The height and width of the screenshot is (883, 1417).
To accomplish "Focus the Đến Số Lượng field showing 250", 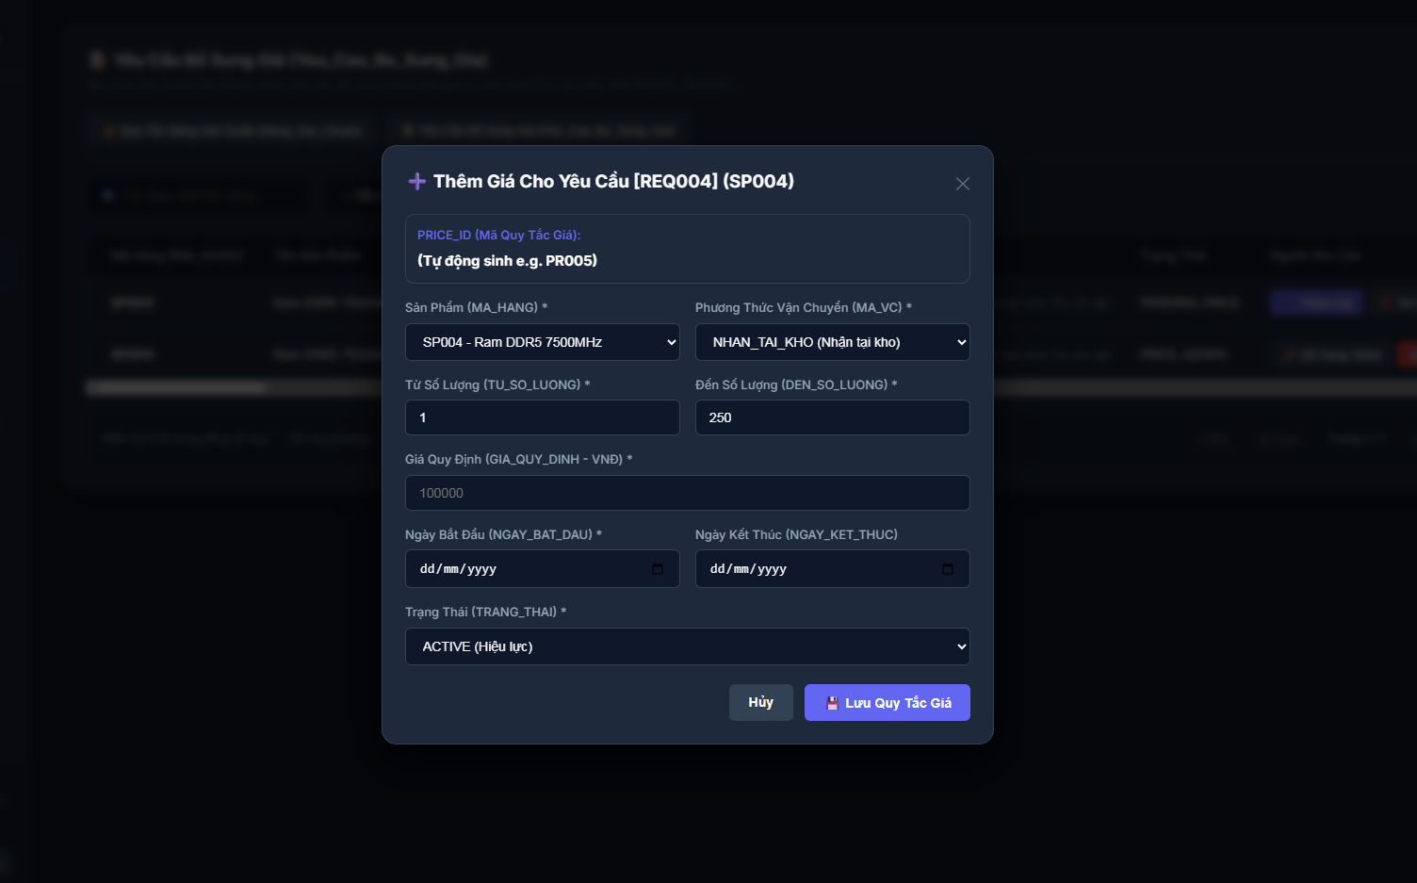I will [x=833, y=417].
